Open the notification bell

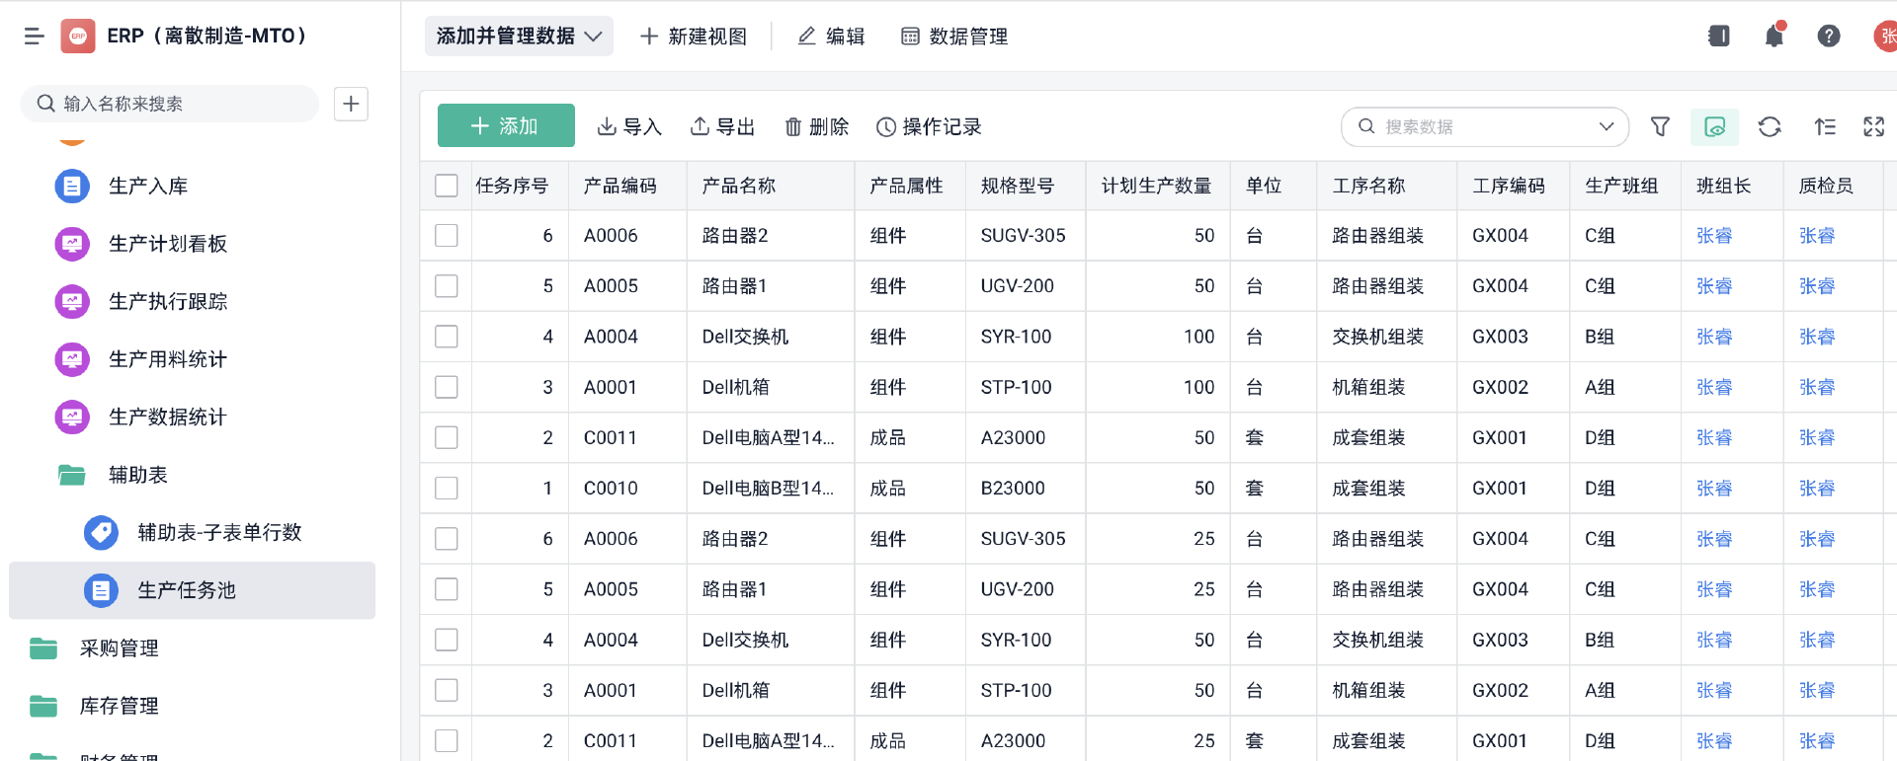tap(1774, 37)
